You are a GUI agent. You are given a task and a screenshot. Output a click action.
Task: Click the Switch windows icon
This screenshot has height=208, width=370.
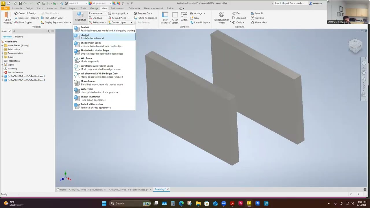(x=184, y=15)
